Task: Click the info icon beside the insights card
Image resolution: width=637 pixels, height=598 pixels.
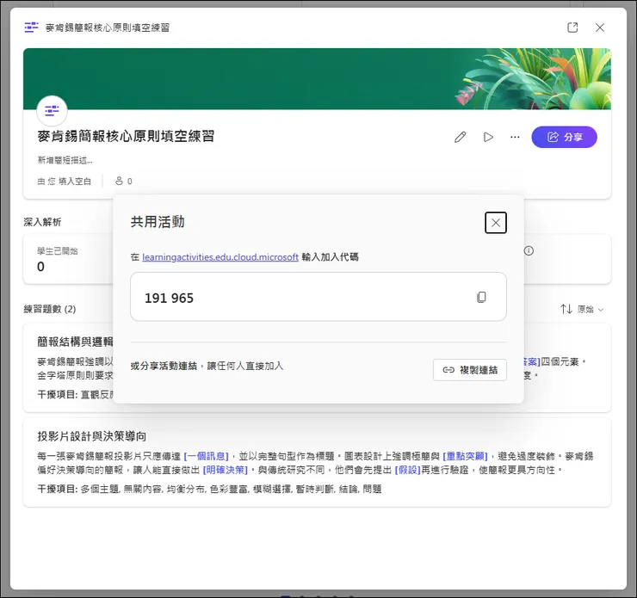Action: [x=529, y=250]
